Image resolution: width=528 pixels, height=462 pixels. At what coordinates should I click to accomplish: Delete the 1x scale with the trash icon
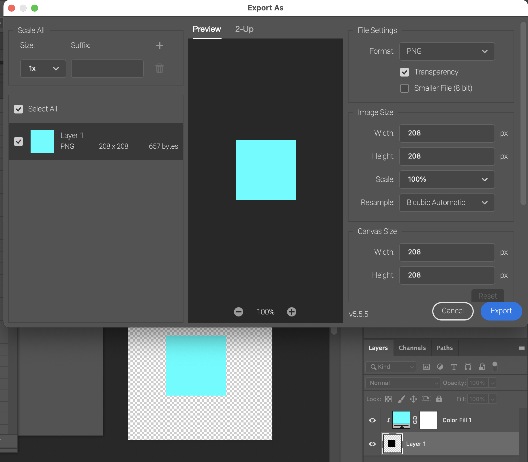pyautogui.click(x=160, y=69)
